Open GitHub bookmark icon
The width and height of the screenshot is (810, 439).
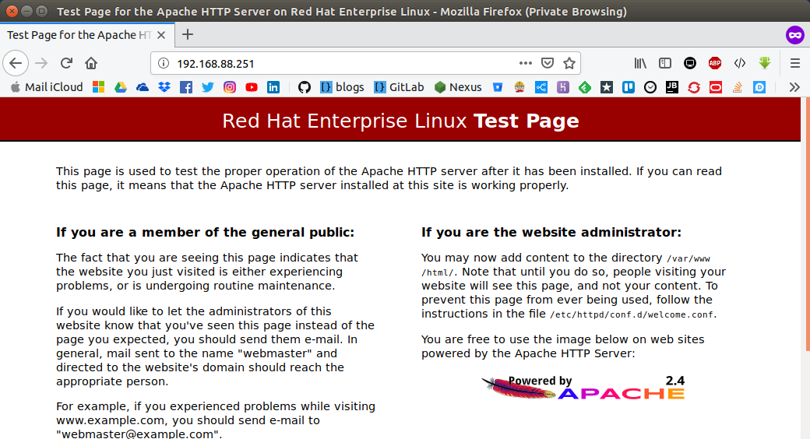(x=305, y=87)
